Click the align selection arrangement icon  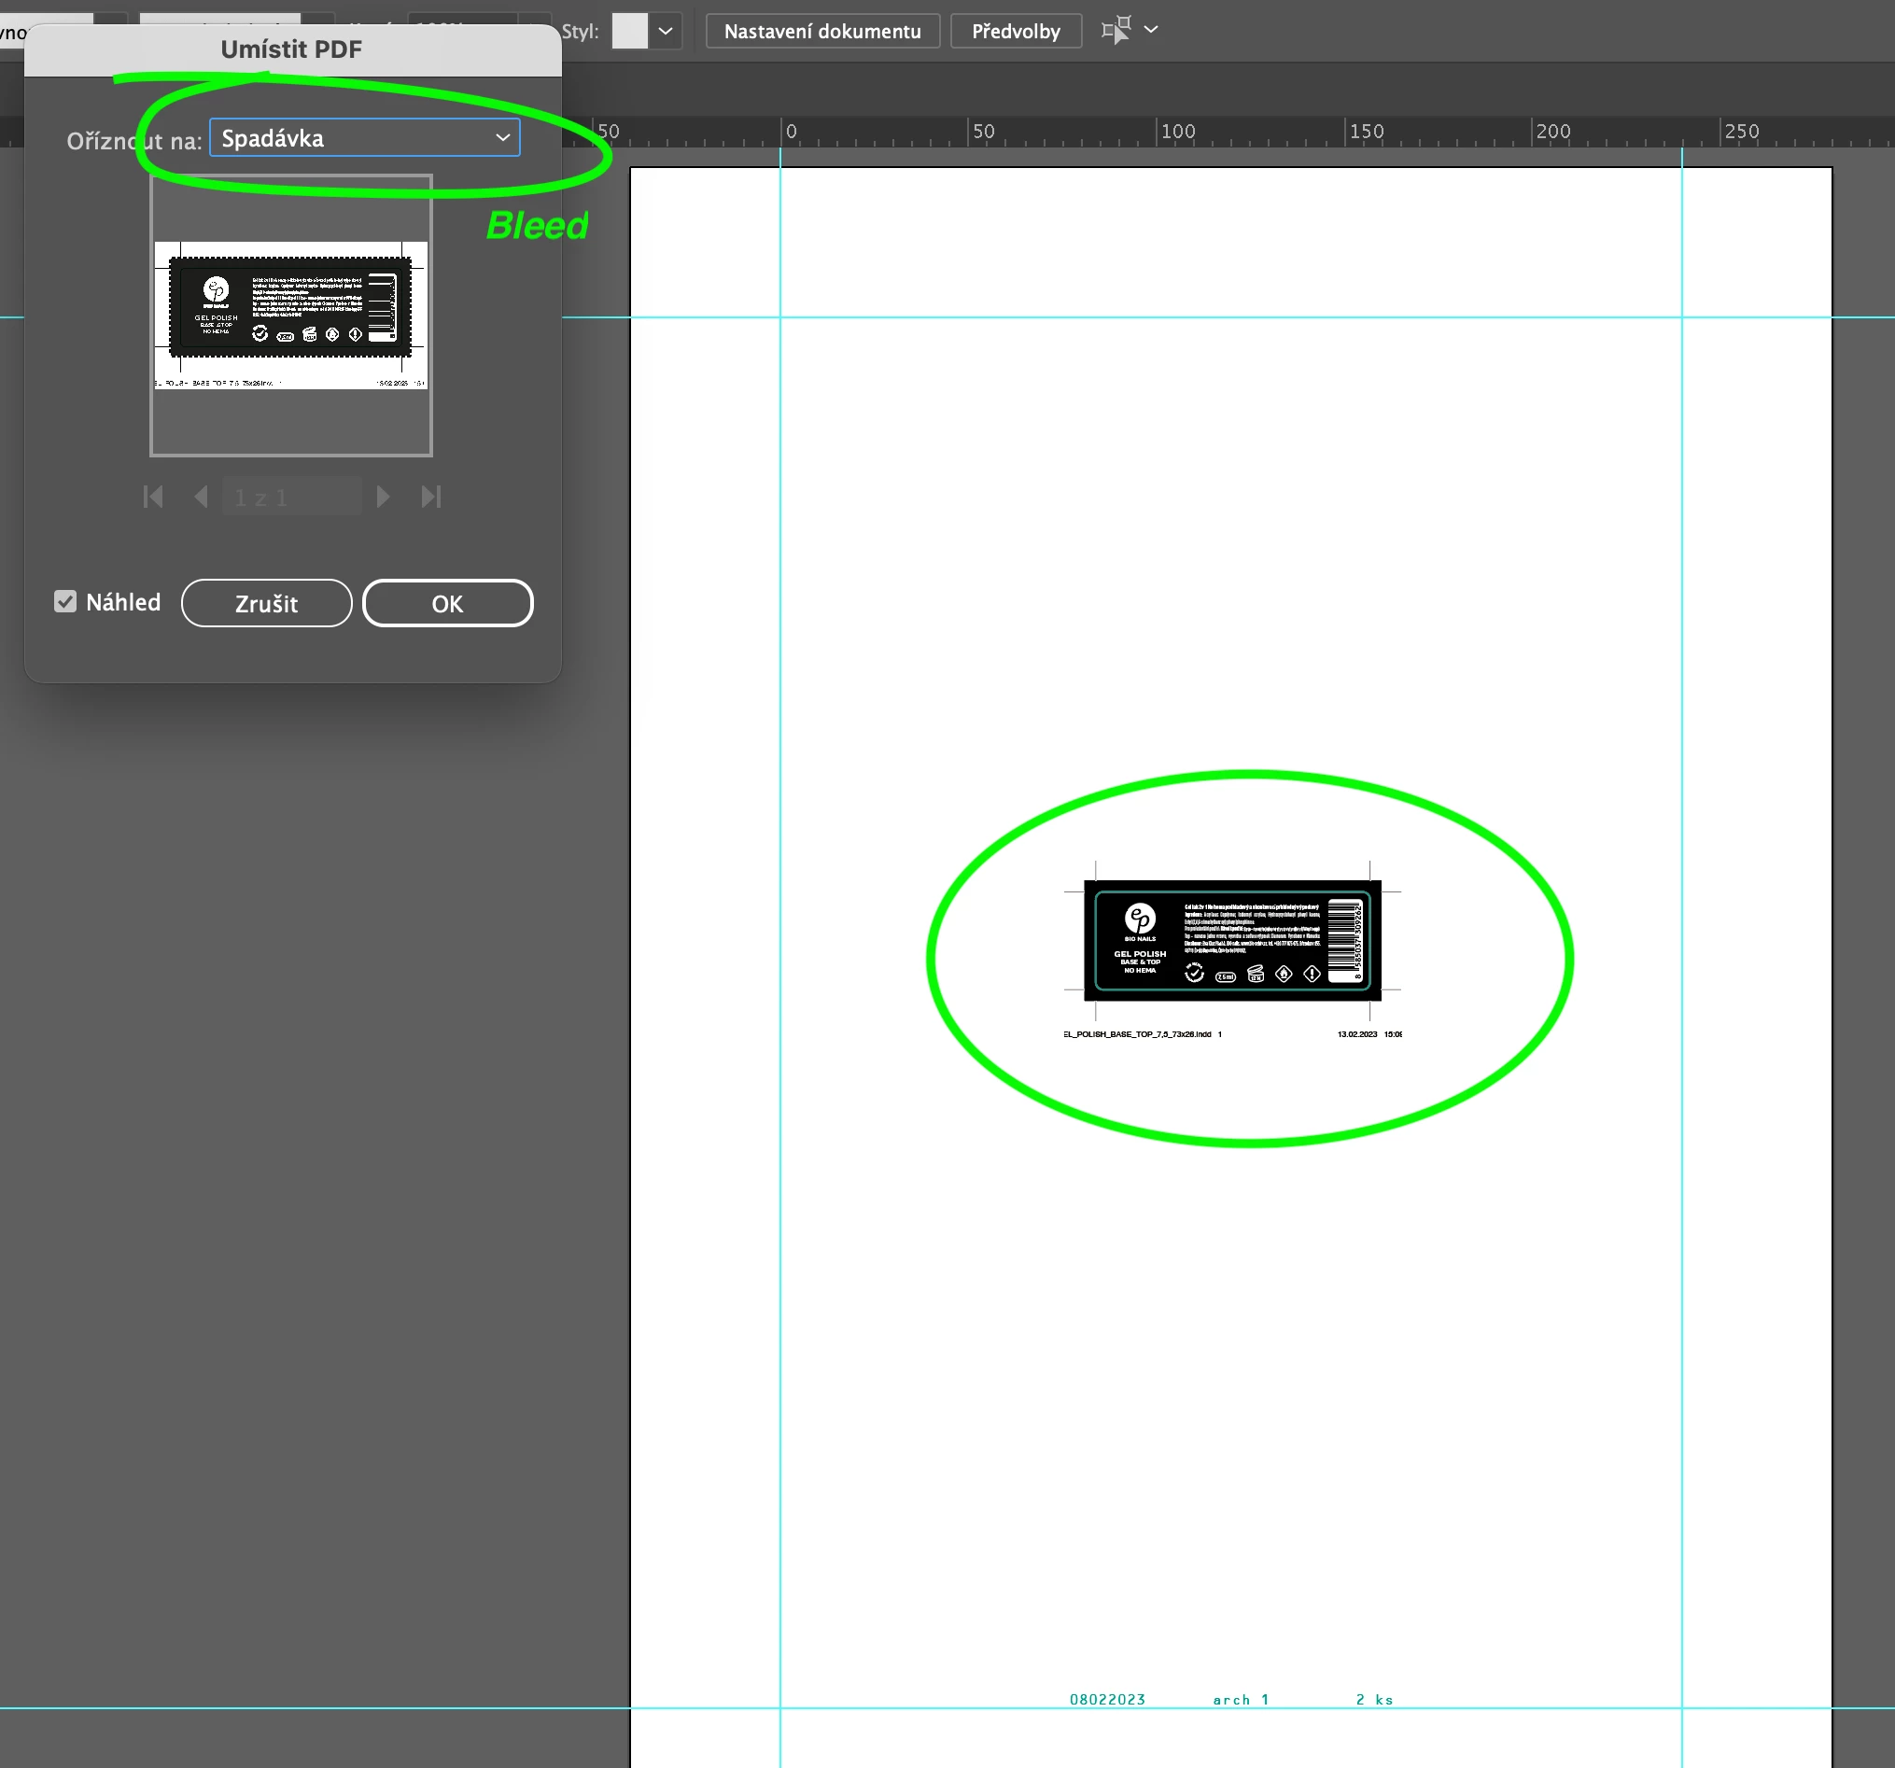(x=1116, y=30)
